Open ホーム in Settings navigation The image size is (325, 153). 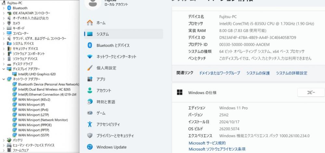[x=124, y=23]
